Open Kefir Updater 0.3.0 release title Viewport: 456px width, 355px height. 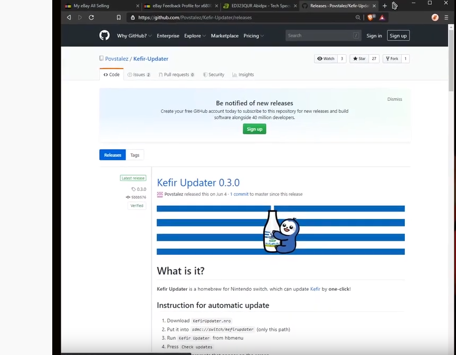tap(198, 183)
